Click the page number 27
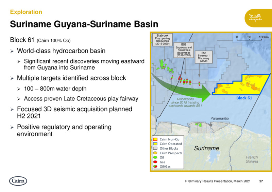The width and height of the screenshot is (272, 192). tap(261, 181)
